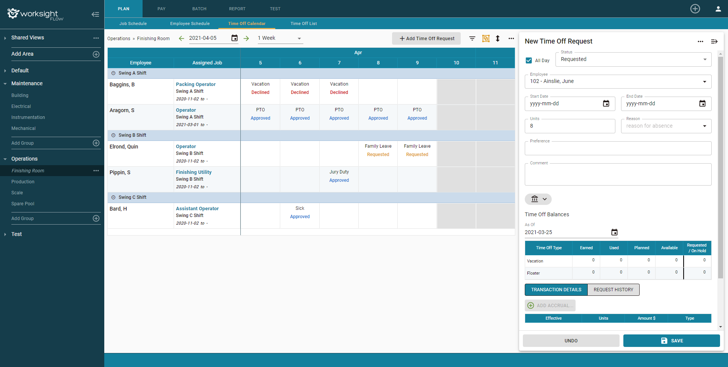Screen dimensions: 728x367
Task: Open the PAY menu in the top navigation
Action: (161, 8)
